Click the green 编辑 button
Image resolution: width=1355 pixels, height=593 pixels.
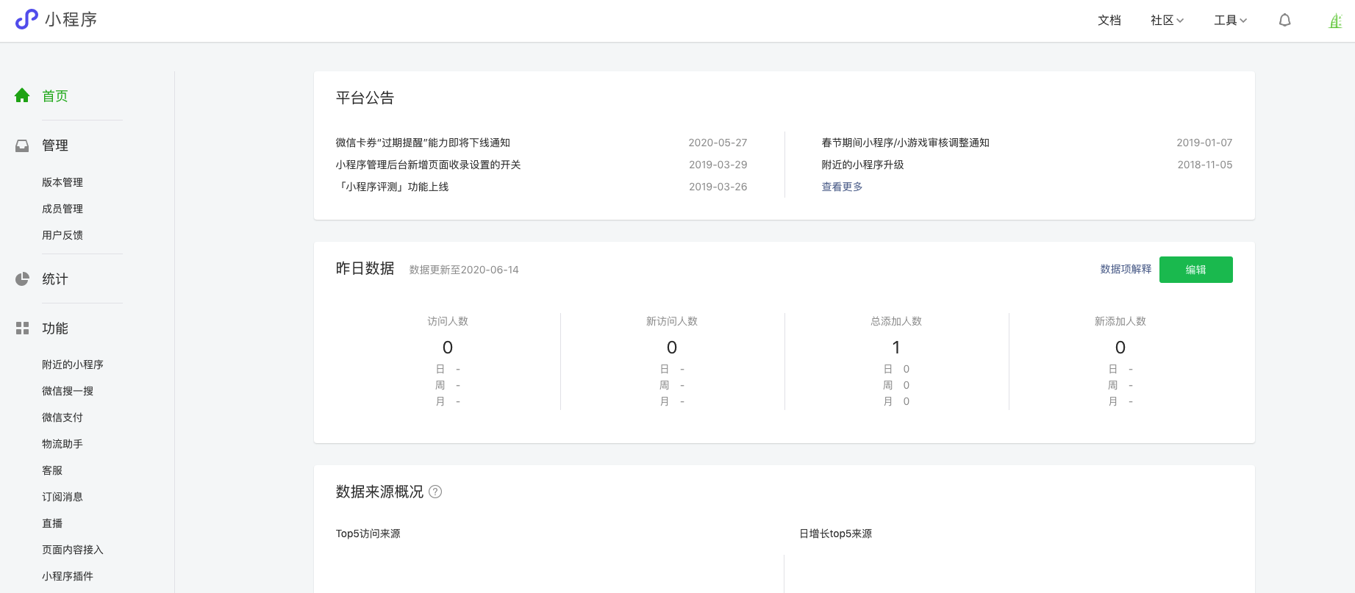tap(1196, 270)
